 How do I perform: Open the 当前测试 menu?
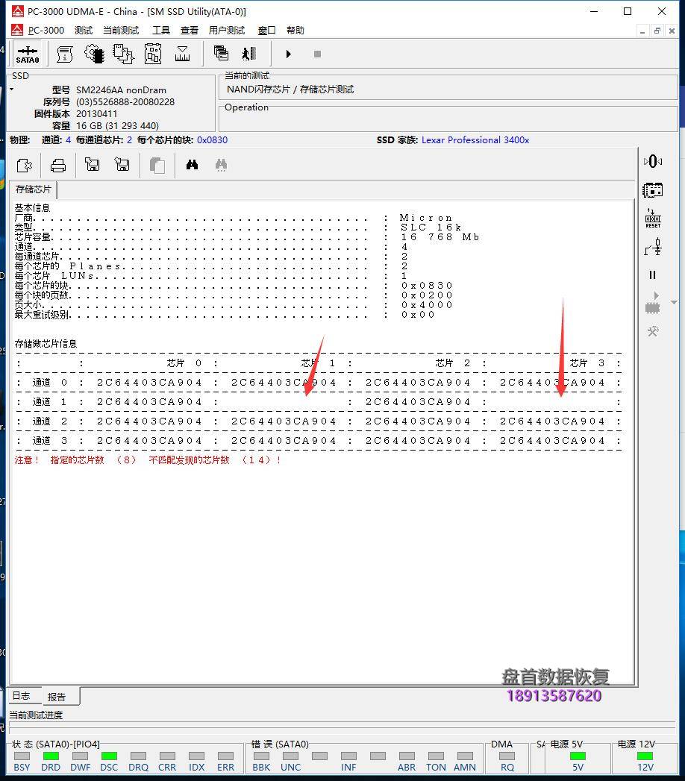coord(121,31)
